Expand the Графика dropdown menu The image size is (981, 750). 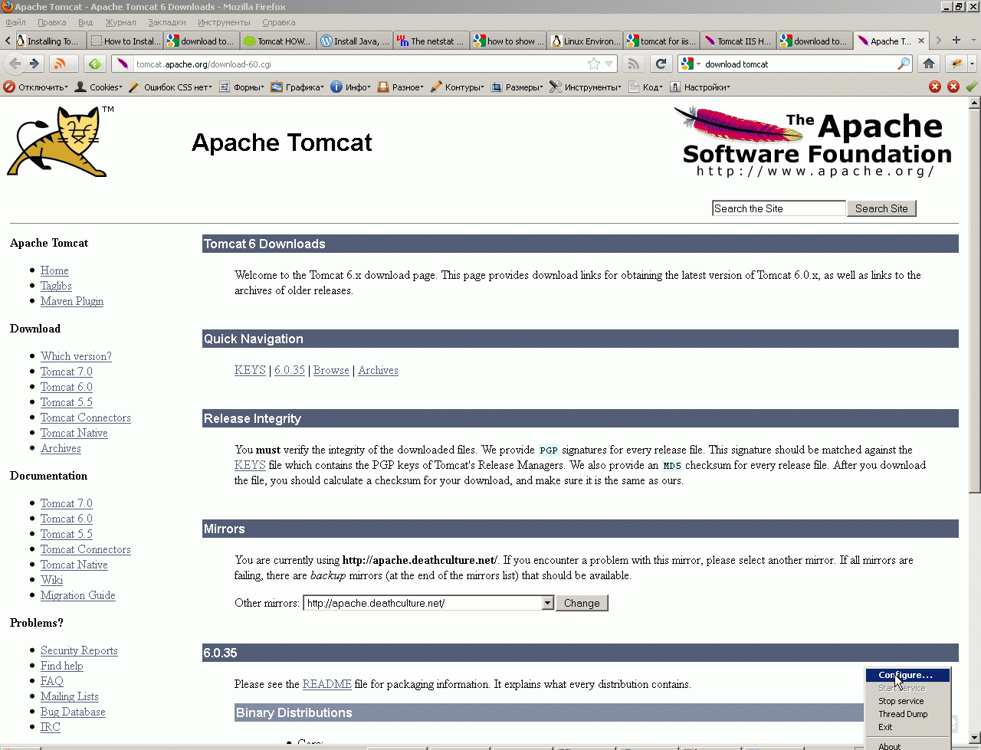pyautogui.click(x=297, y=87)
